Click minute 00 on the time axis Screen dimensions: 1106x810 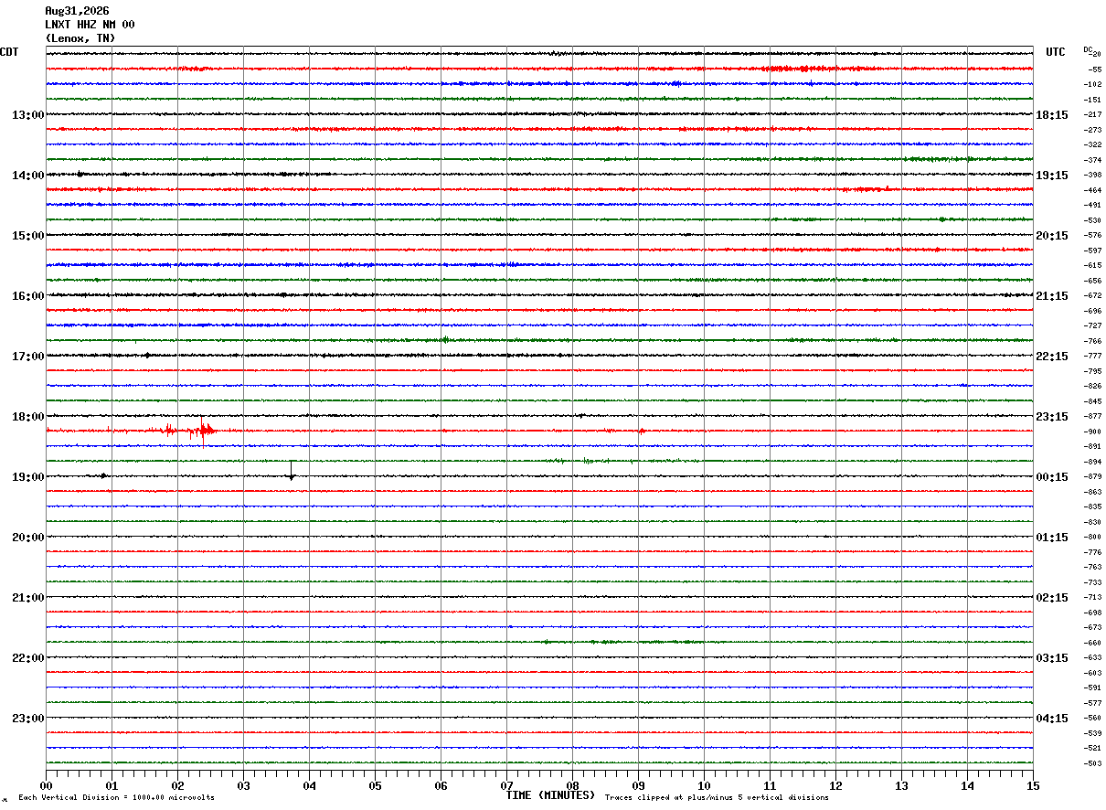[46, 785]
